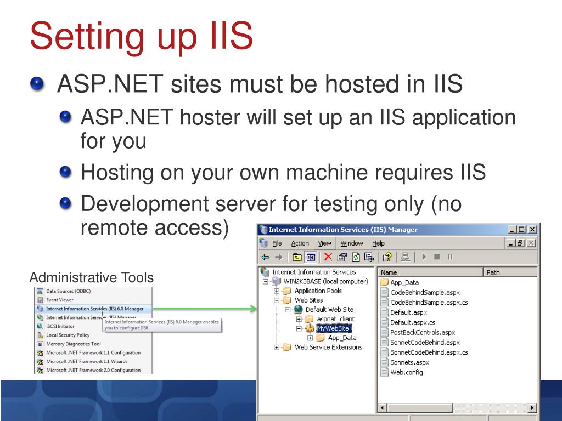The height and width of the screenshot is (421, 562).
Task: Click the Forward arrow in IIS toolbar
Action: (278, 257)
